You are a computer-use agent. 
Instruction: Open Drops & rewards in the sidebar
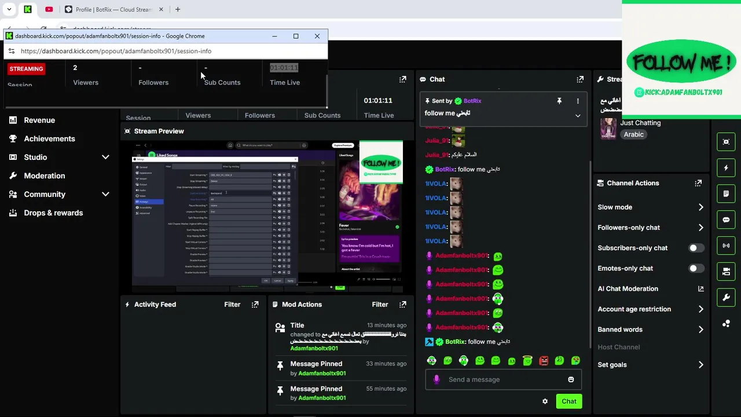click(53, 213)
